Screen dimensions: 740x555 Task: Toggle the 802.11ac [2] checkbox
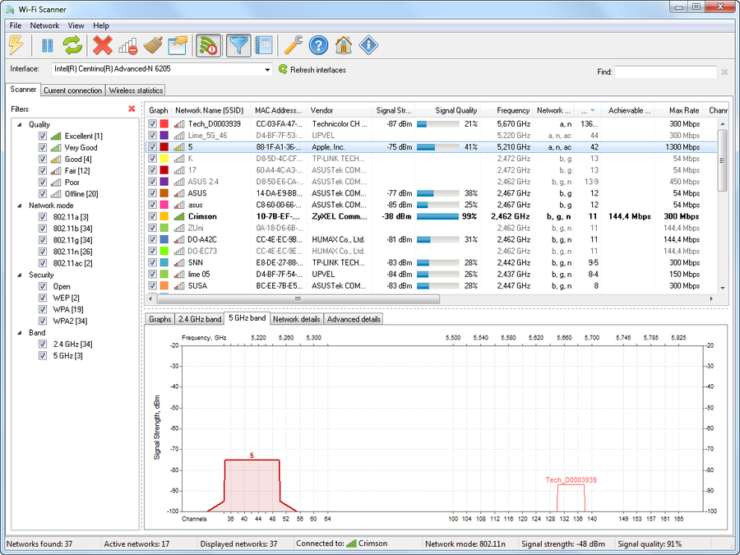(43, 263)
